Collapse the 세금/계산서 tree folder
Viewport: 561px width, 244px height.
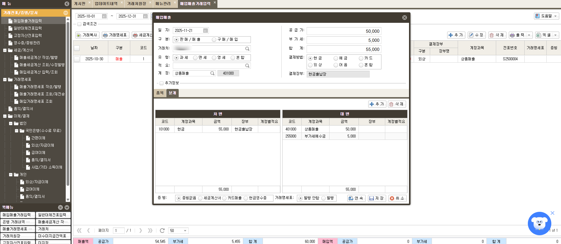(5, 50)
